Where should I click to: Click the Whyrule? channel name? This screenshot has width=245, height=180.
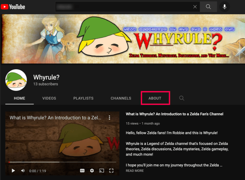[46, 77]
